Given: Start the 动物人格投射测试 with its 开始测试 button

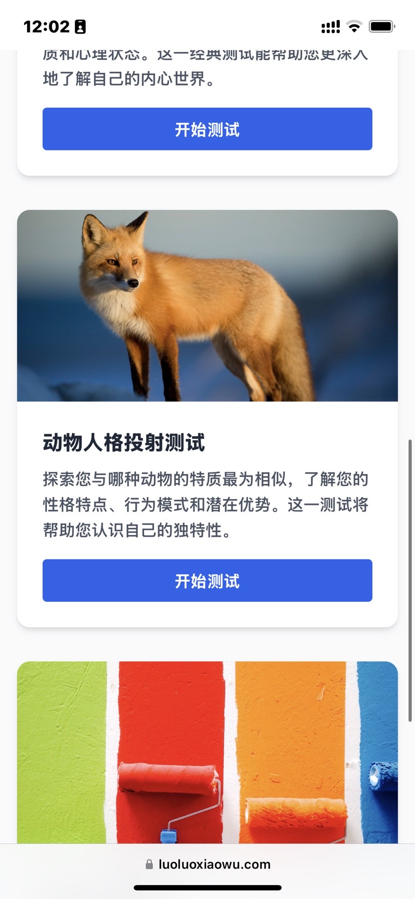Looking at the screenshot, I should [207, 580].
